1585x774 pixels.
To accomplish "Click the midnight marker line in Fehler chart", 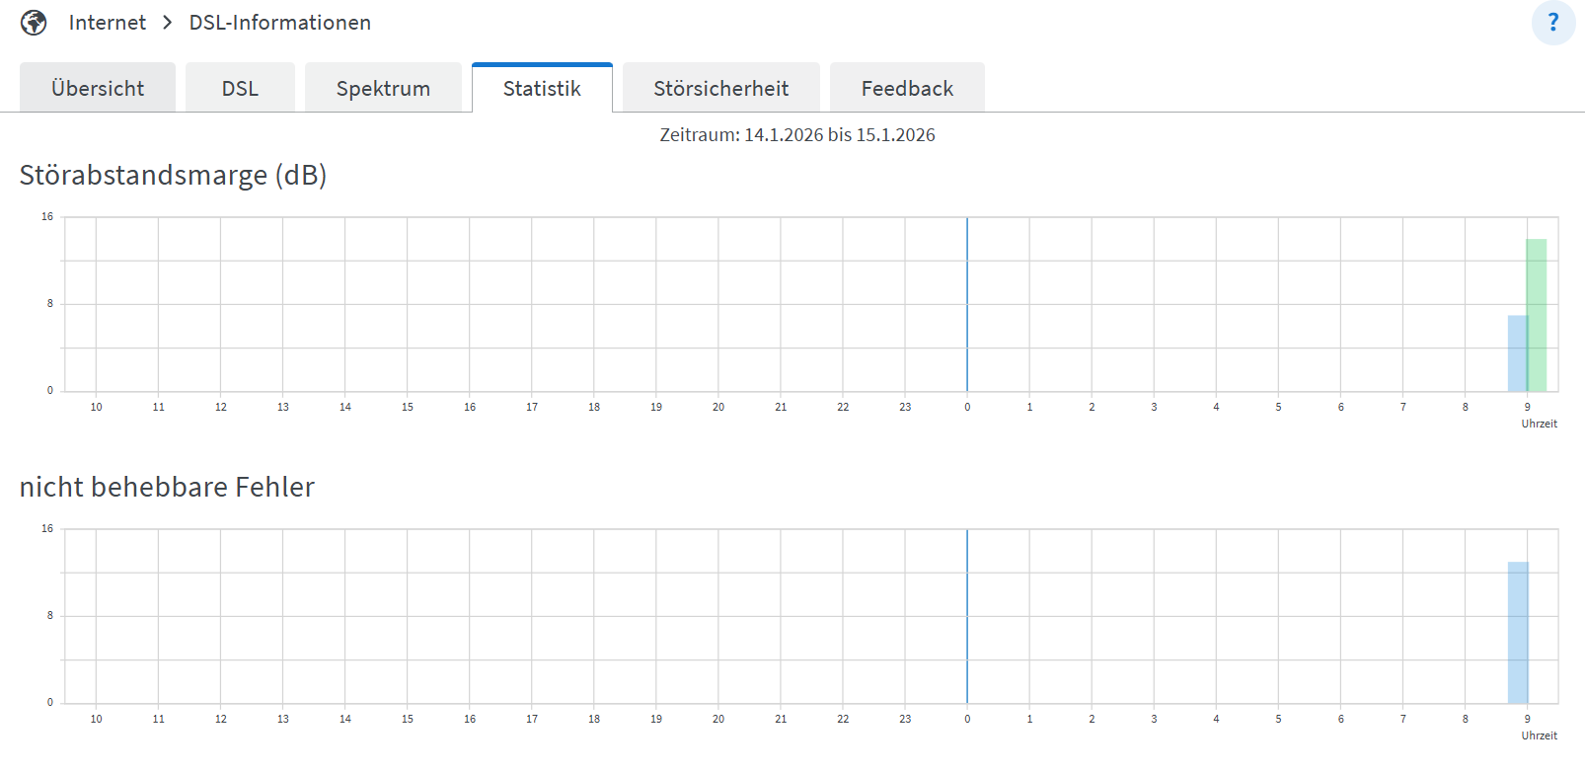I will 967,616.
